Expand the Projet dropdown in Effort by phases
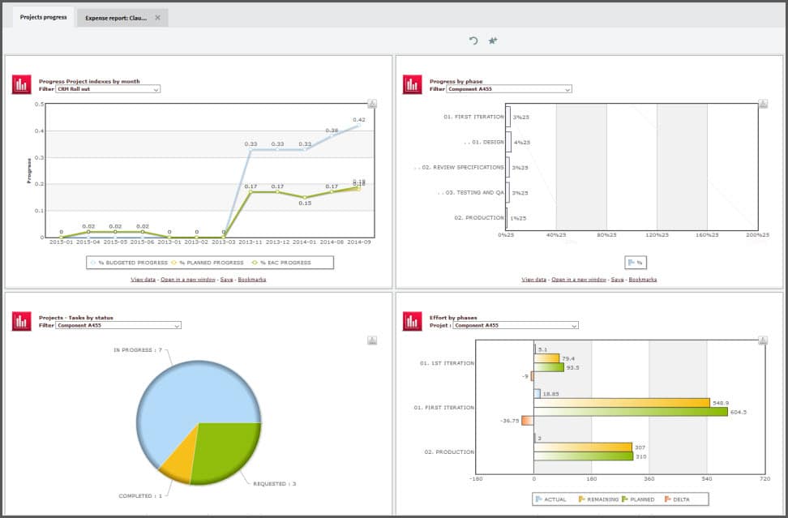The image size is (788, 518). click(x=514, y=325)
